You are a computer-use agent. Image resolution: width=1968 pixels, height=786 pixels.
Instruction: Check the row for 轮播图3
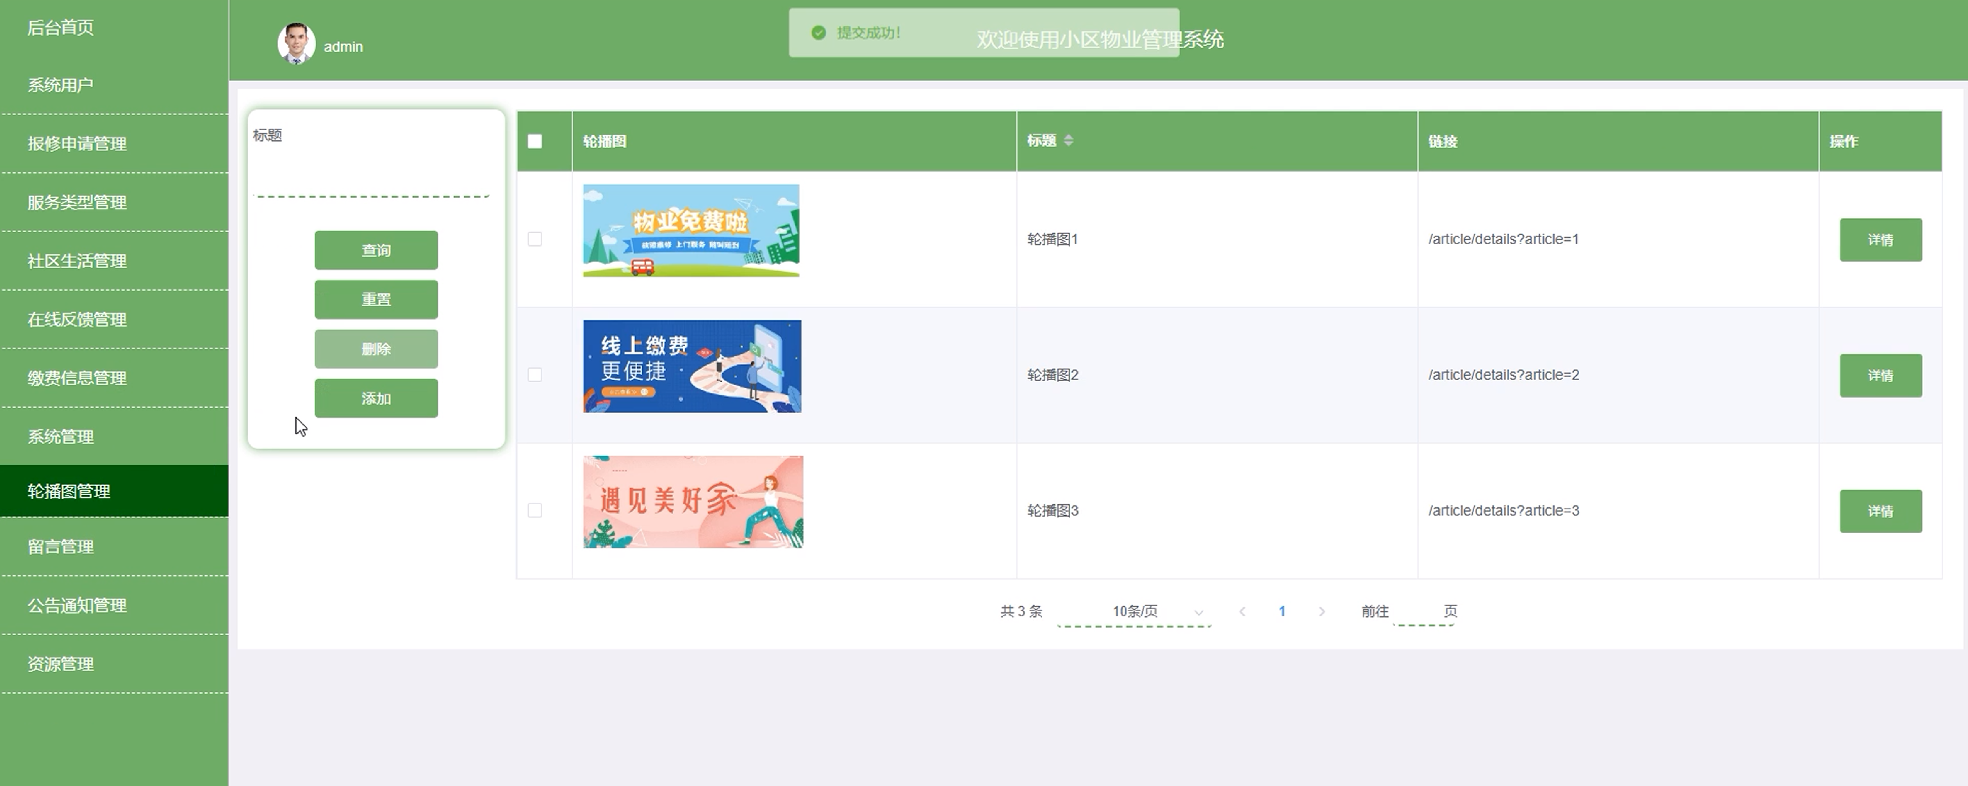click(535, 511)
